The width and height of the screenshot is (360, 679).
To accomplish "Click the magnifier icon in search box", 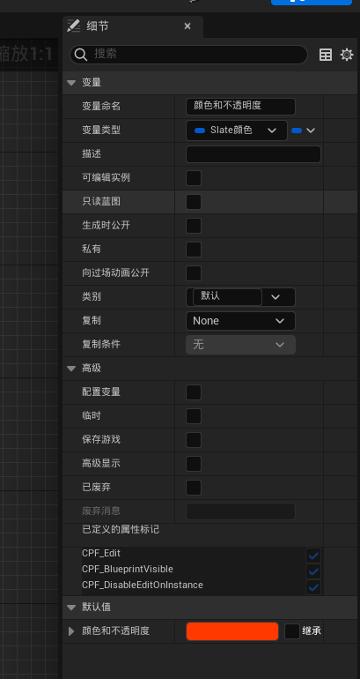I will pyautogui.click(x=81, y=55).
